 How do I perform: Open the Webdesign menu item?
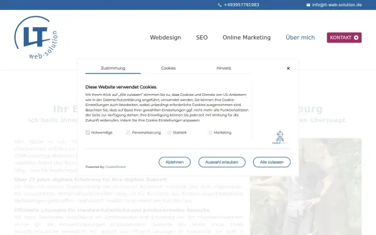(x=165, y=38)
